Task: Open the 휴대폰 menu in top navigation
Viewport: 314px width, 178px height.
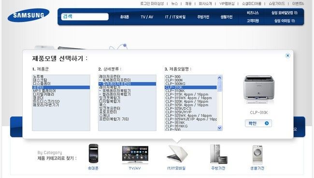Action: 125,17
